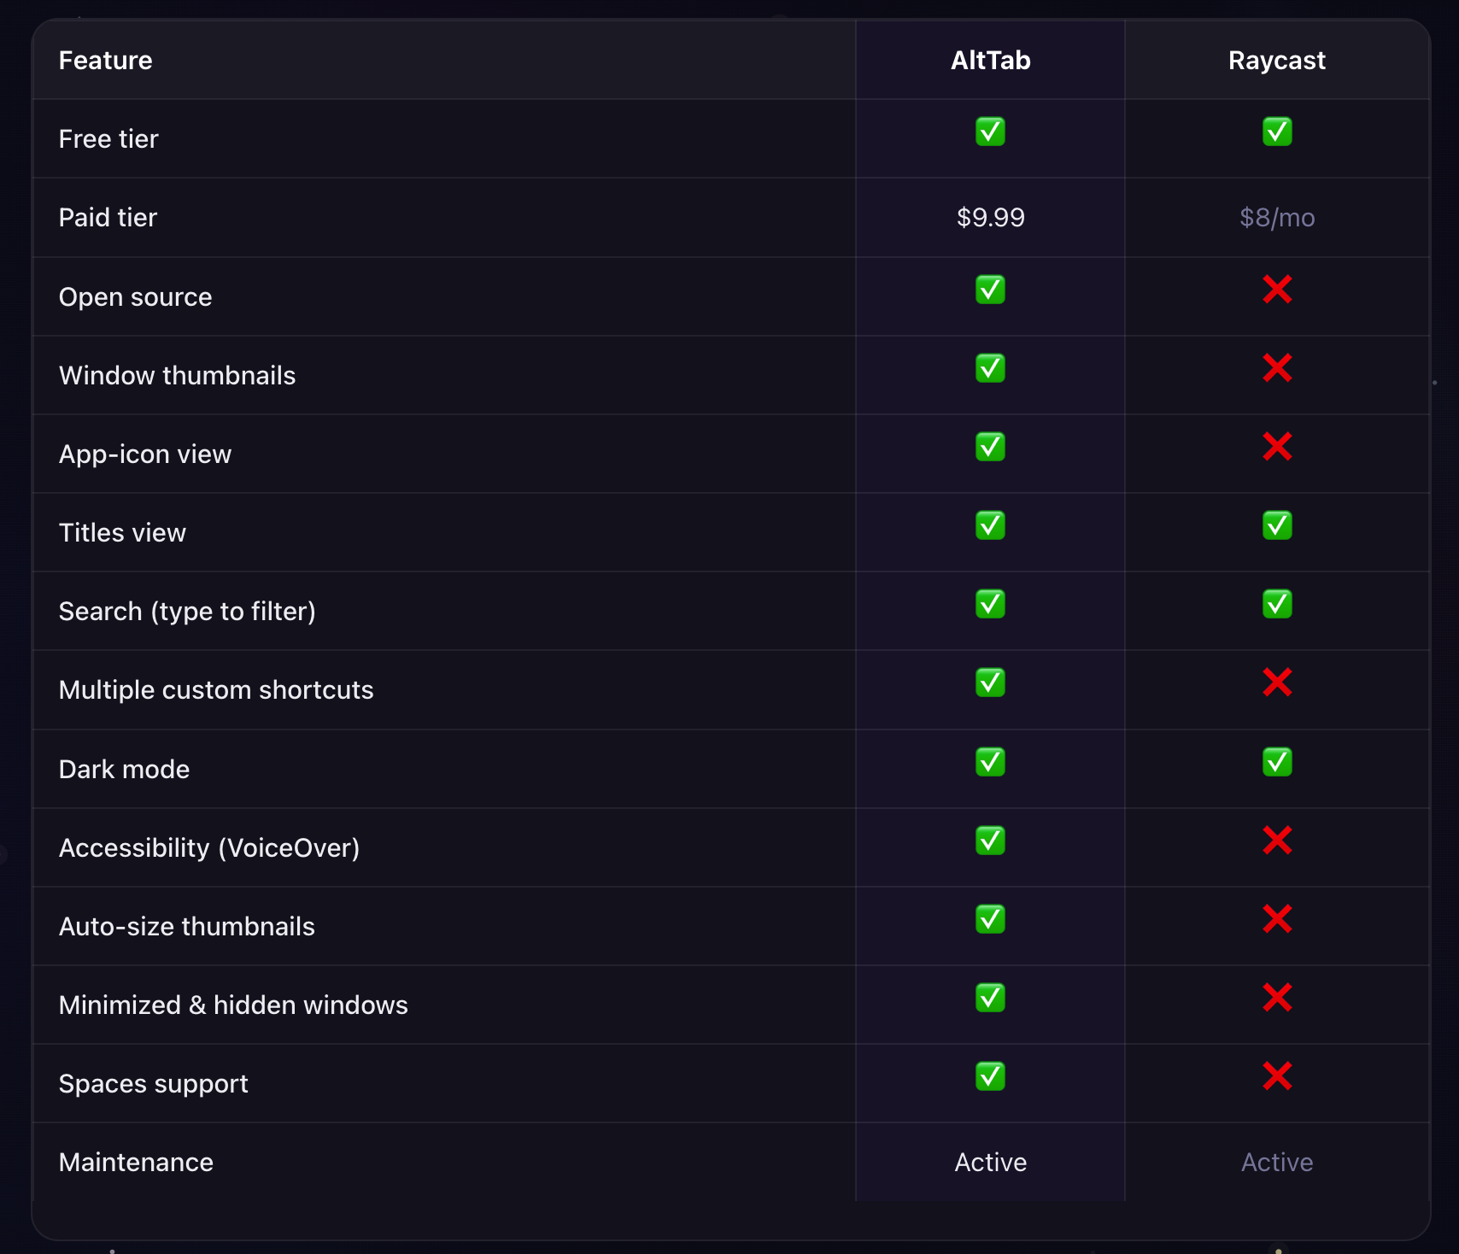Click AltTab's check for Dark mode
This screenshot has width=1459, height=1254.
coord(990,762)
